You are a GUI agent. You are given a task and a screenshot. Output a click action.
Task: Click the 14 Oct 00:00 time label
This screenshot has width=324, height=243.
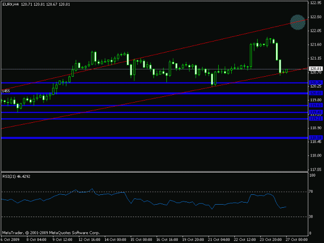pos(115,240)
